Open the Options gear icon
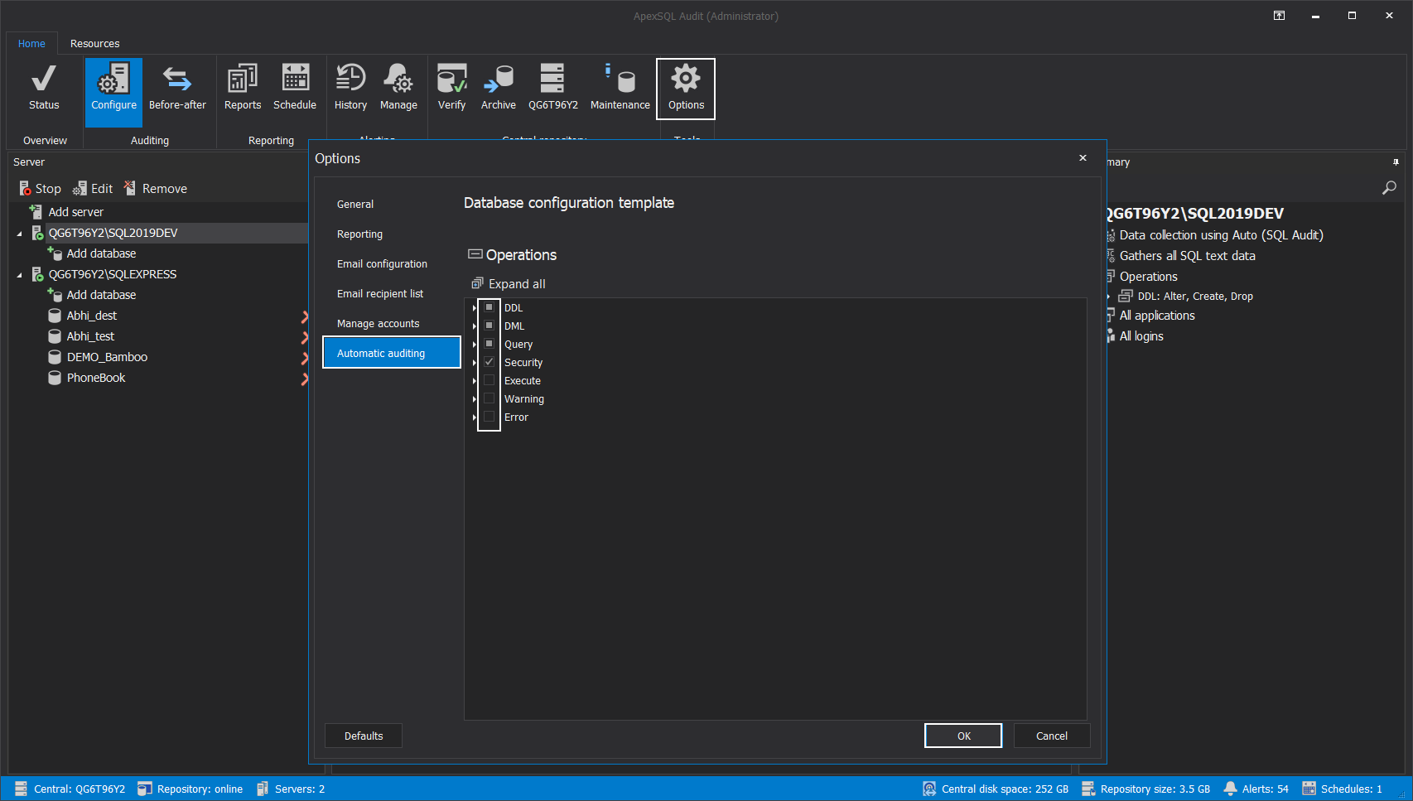This screenshot has width=1413, height=801. (686, 88)
